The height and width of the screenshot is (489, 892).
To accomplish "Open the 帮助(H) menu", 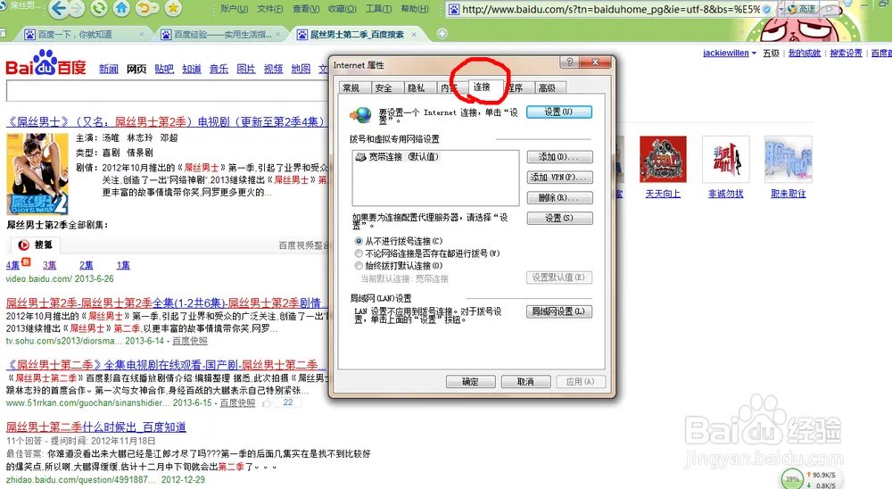I will 415,9.
